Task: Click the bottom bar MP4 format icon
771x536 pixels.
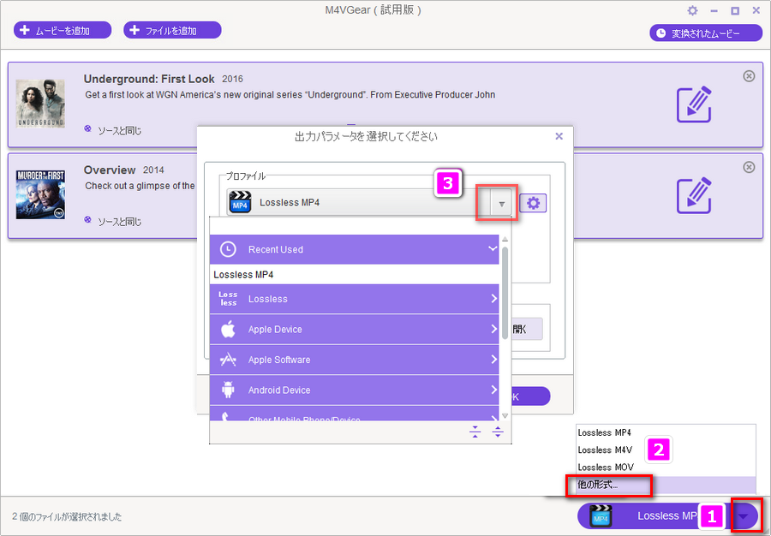Action: pos(601,515)
